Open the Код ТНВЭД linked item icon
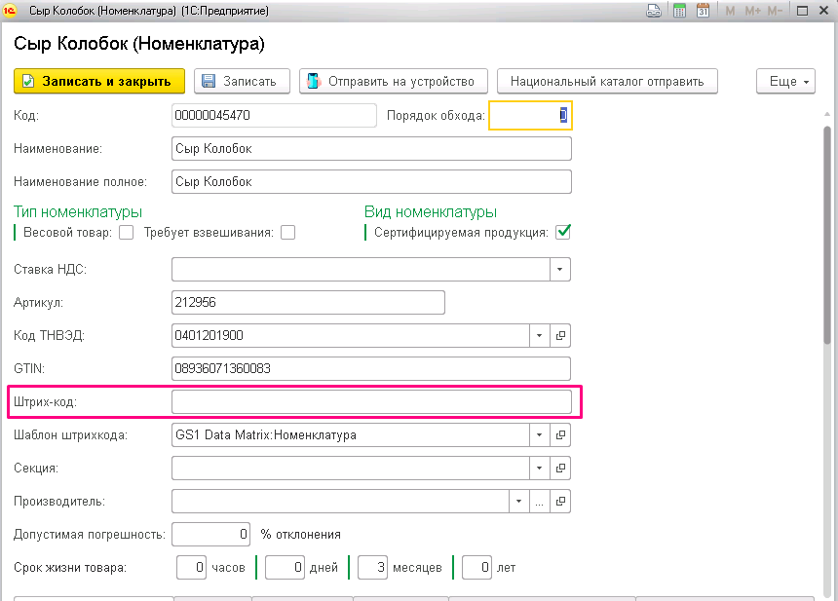Screen dimensions: 838x601 (560, 335)
